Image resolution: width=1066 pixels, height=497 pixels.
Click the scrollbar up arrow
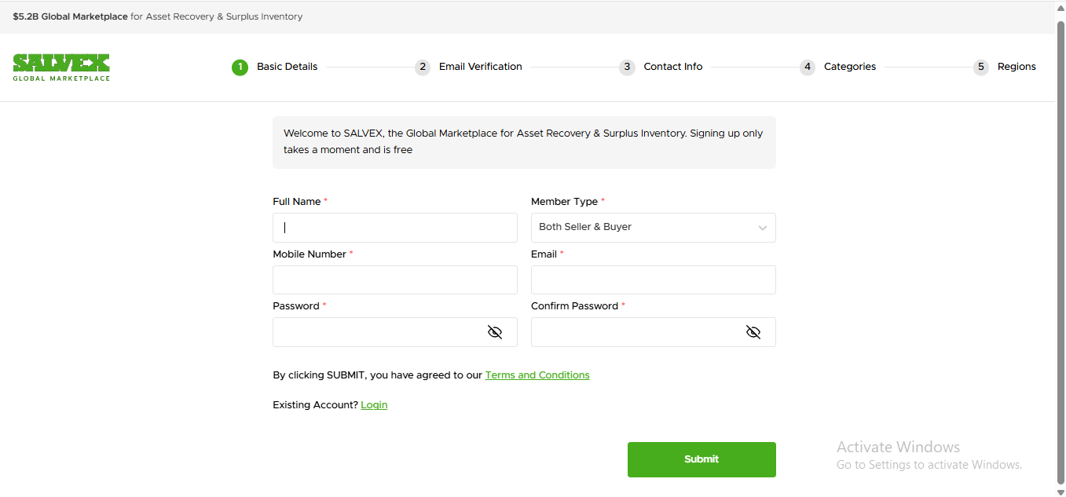[x=1061, y=7]
